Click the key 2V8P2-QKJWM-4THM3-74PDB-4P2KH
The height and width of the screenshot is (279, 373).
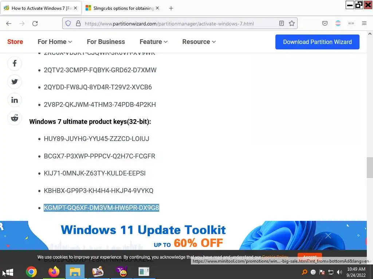point(100,105)
